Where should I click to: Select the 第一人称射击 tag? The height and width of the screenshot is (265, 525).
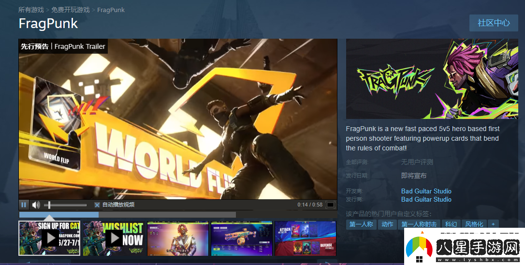tap(419, 224)
